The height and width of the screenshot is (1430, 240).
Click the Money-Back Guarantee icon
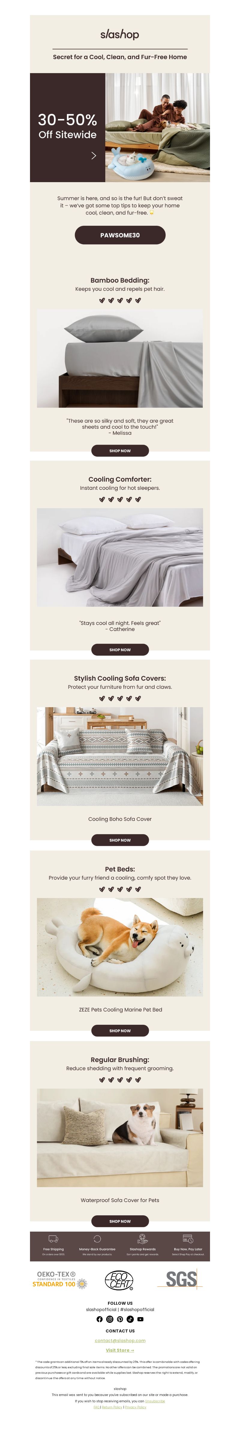[97, 1239]
